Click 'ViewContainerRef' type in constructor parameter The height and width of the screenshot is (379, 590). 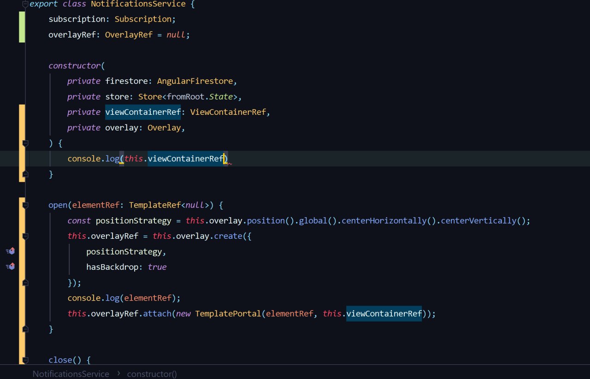(228, 112)
